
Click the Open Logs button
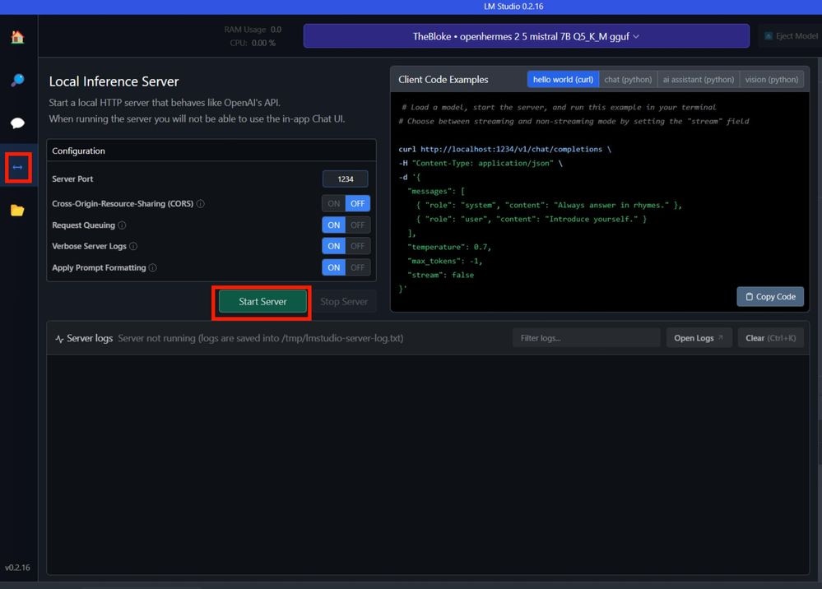pos(699,338)
